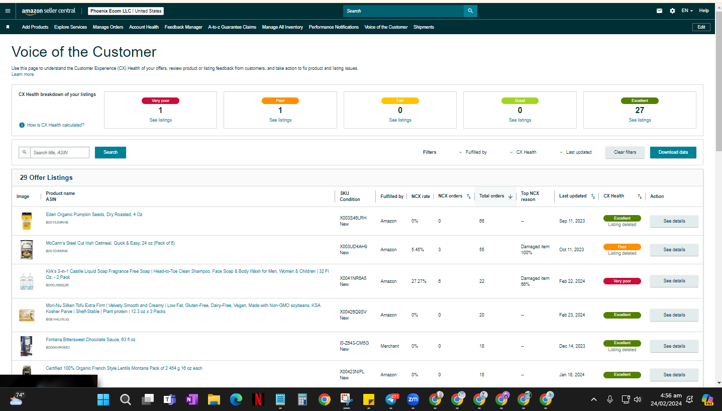
Task: Open Shipments in the navigation bar
Action: 424,27
